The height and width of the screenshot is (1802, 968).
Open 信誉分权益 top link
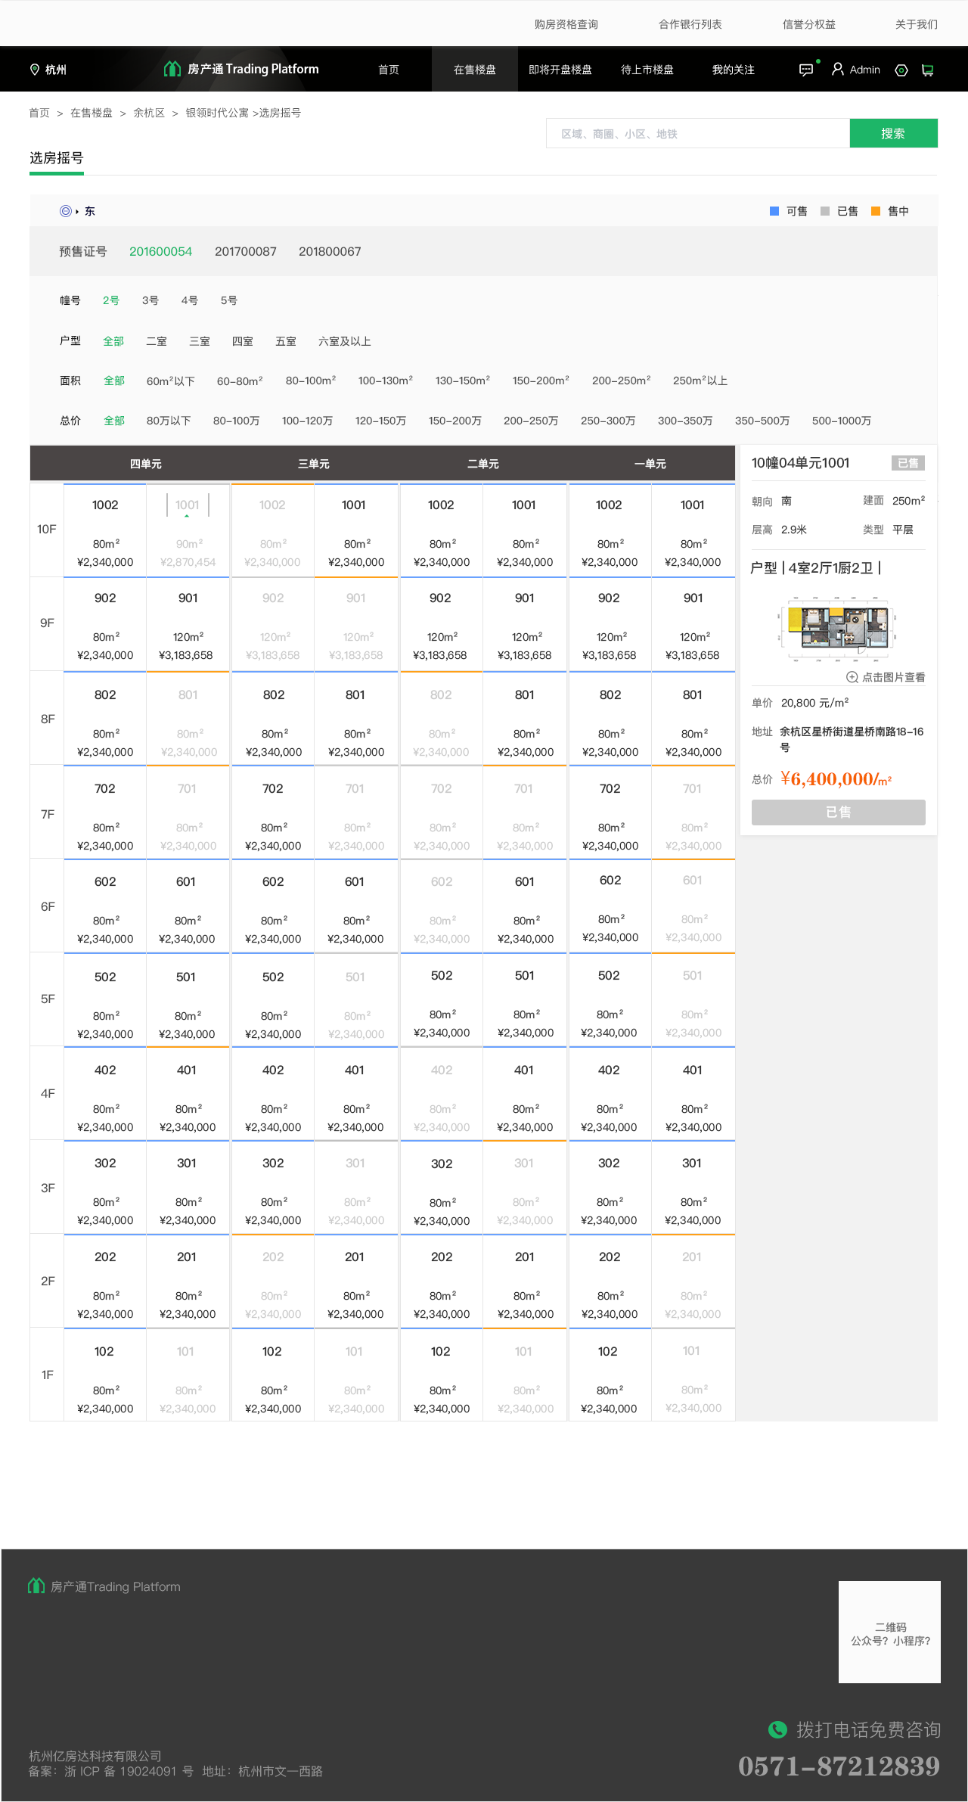point(809,24)
